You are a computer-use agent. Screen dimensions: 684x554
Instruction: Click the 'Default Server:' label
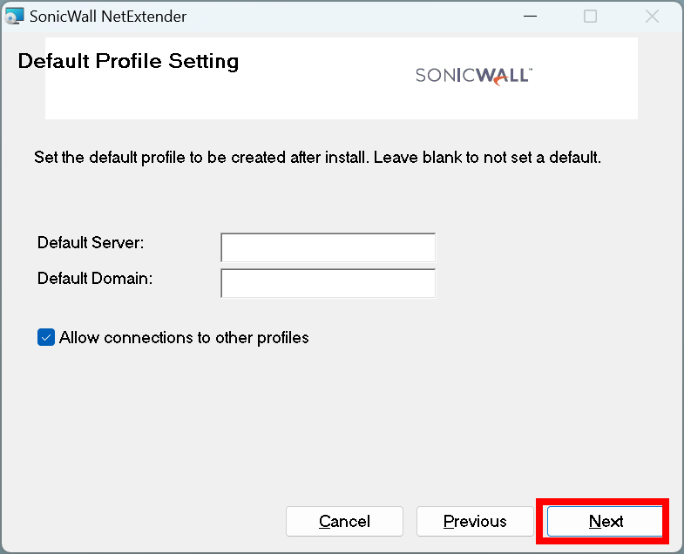click(x=91, y=242)
